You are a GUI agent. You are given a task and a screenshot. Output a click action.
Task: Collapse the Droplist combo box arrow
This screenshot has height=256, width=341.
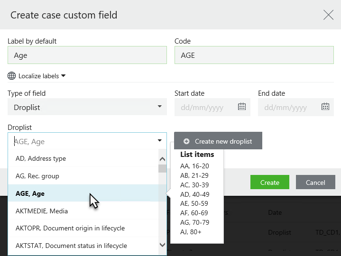[x=159, y=141]
